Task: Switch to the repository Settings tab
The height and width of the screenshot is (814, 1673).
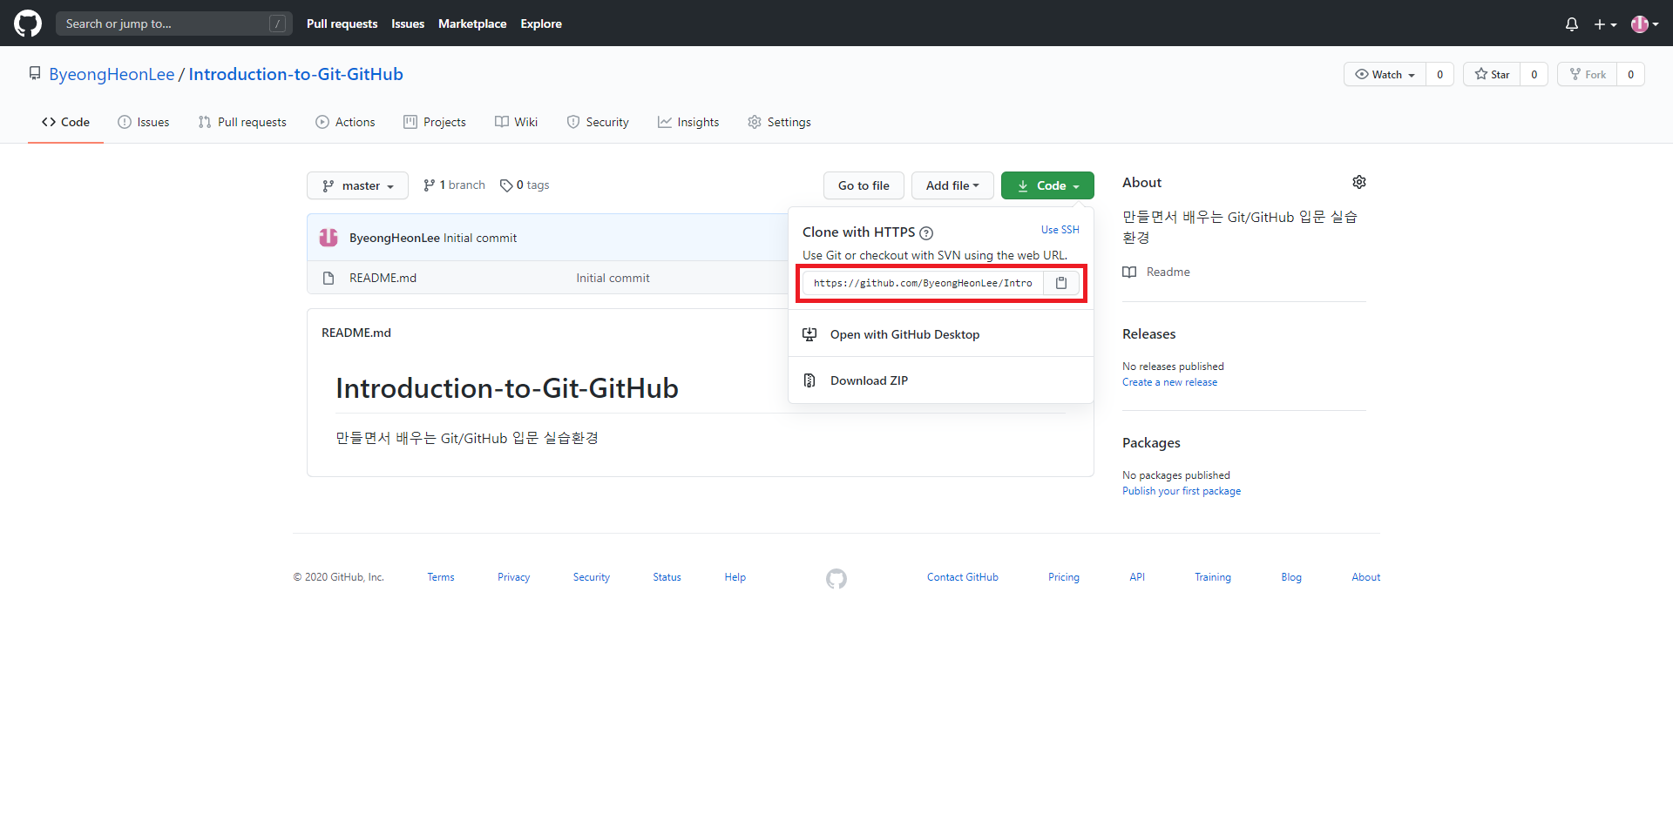Action: point(779,122)
